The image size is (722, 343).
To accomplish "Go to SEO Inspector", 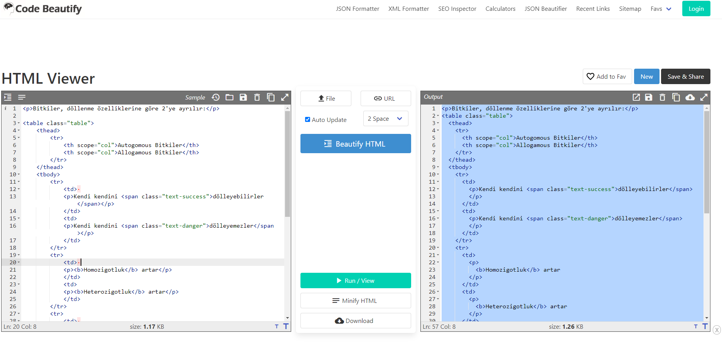I will 457,9.
